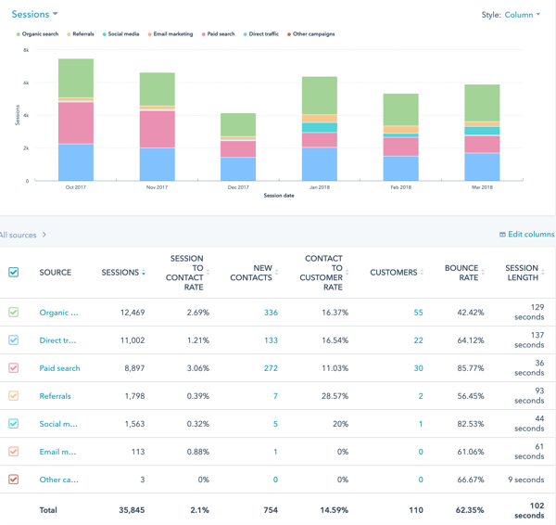Screen dimensions: 556x525
Task: Toggle the select-all sources checkbox
Action: (x=14, y=273)
